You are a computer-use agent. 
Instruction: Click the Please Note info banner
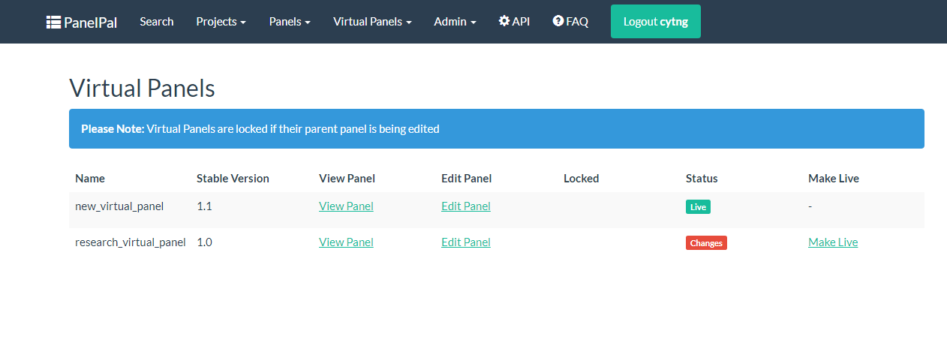(x=497, y=128)
